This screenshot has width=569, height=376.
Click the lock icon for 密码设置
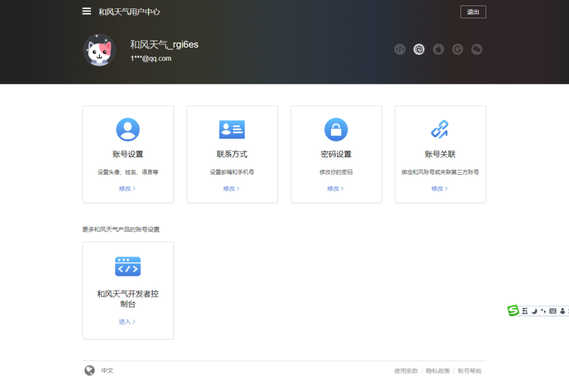(x=336, y=129)
